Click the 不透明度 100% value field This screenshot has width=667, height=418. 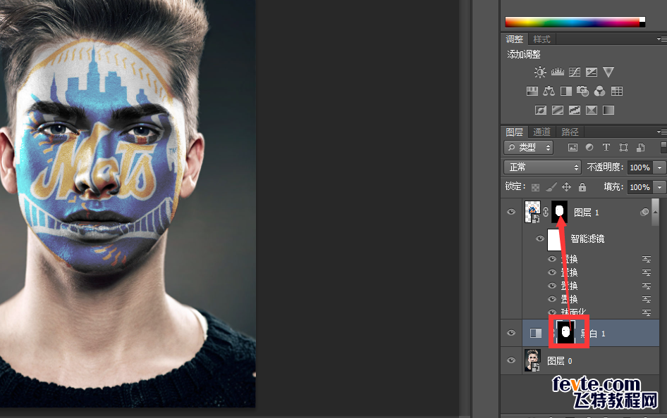(640, 167)
